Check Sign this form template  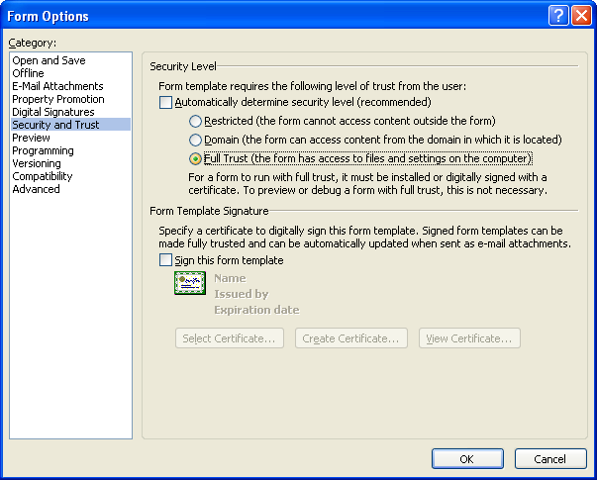(x=165, y=260)
